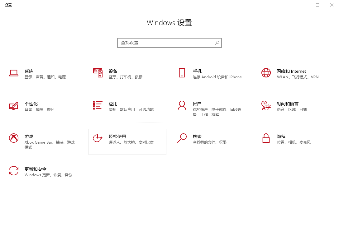Select the 帐户 heading
339x231 pixels.
197,104
